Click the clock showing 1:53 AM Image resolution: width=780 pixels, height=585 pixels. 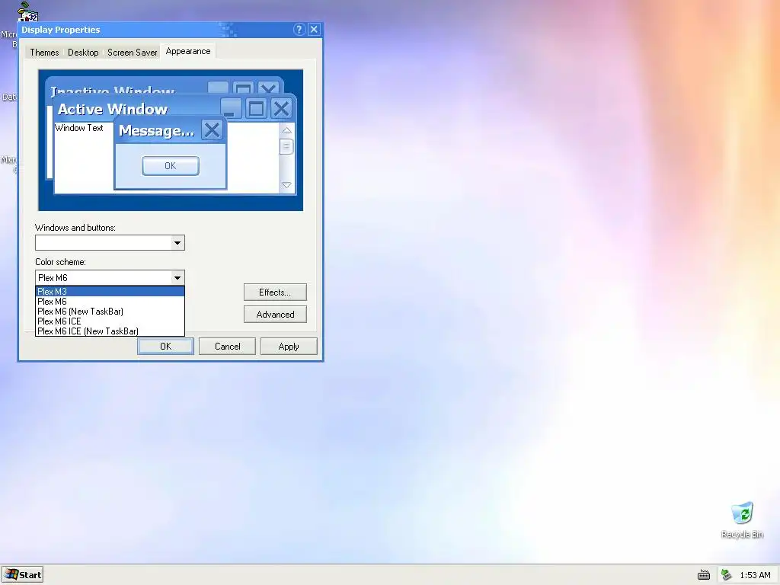pos(755,575)
